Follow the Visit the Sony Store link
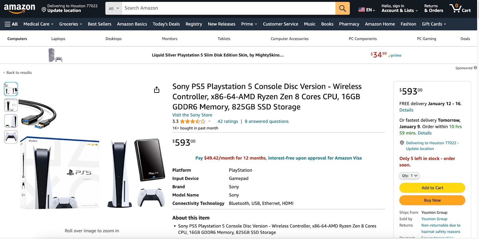The height and width of the screenshot is (239, 479). pos(192,115)
